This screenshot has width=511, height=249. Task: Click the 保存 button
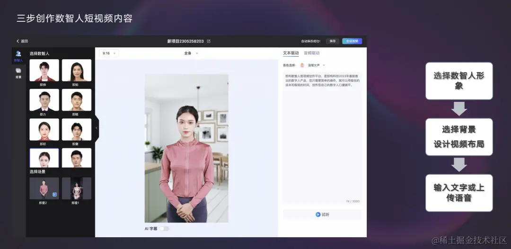coord(333,41)
